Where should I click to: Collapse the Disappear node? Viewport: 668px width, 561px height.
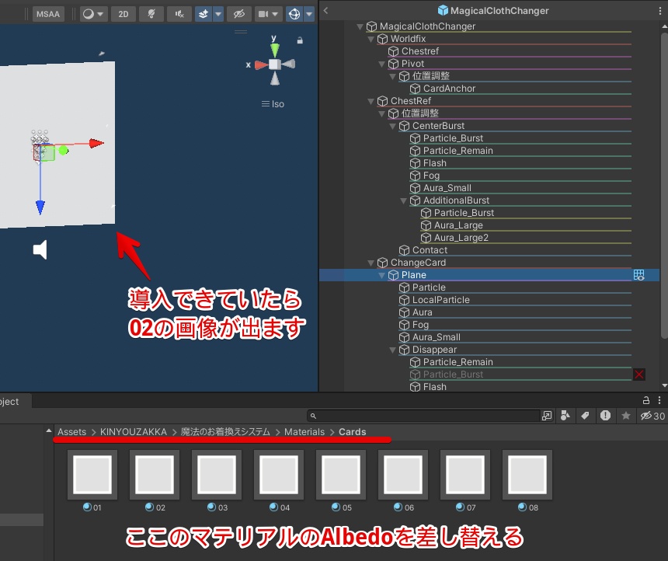392,350
